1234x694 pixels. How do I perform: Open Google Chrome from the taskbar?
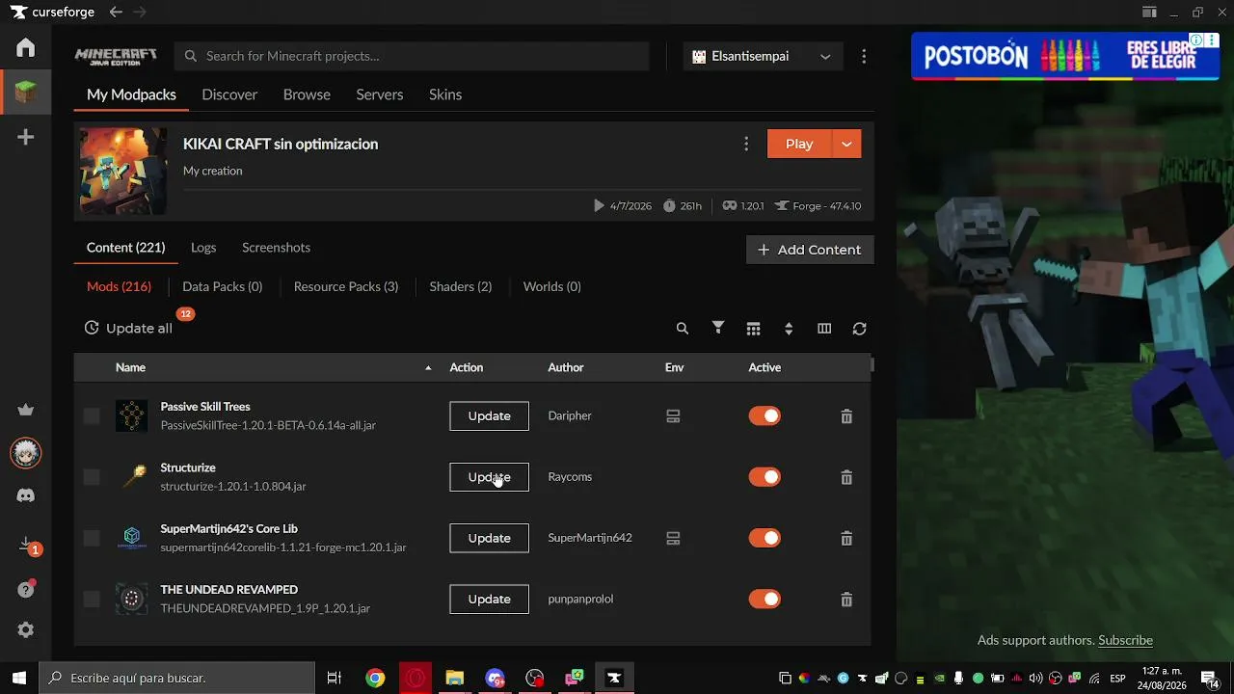point(375,679)
